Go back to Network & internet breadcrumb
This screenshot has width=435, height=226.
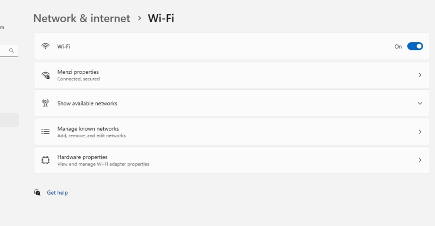tap(82, 18)
